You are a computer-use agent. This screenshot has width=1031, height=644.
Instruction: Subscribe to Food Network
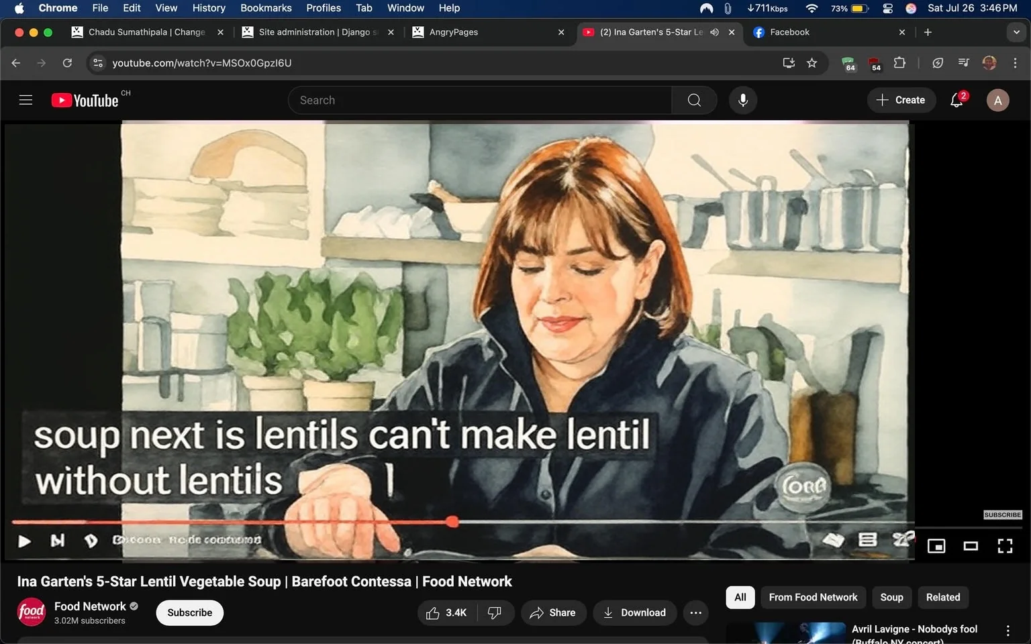(190, 612)
